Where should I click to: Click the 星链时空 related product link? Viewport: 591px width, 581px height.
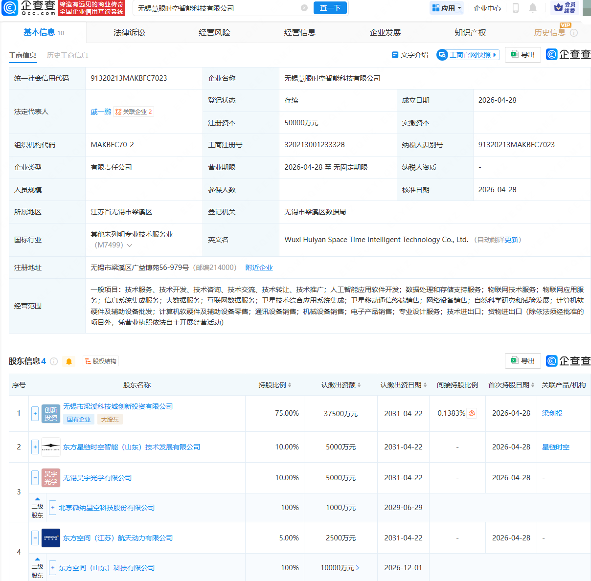click(556, 447)
